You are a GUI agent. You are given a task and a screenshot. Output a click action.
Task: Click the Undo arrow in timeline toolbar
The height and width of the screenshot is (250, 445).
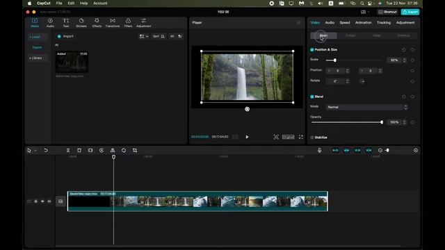pos(46,151)
